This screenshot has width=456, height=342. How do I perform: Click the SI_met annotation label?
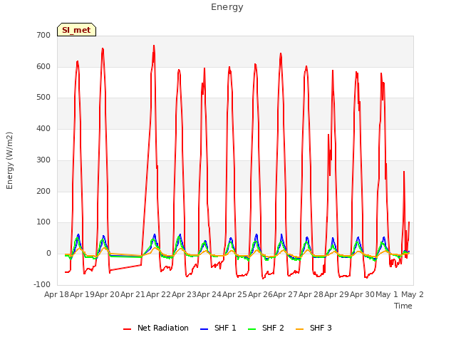(x=76, y=30)
